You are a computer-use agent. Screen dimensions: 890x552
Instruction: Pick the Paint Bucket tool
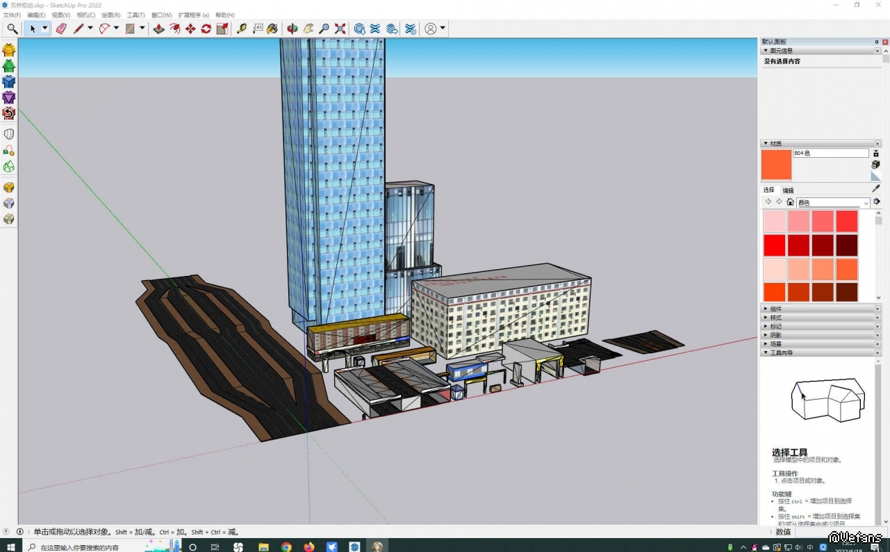coord(272,29)
